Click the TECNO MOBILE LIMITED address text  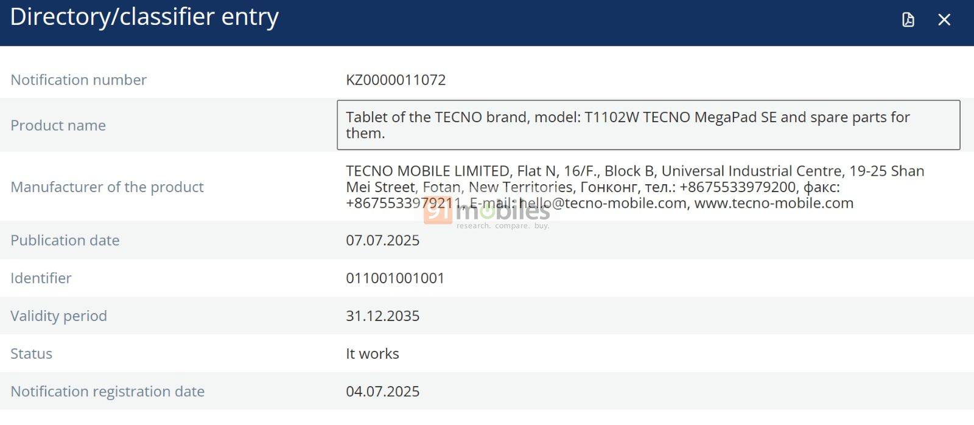pos(635,187)
